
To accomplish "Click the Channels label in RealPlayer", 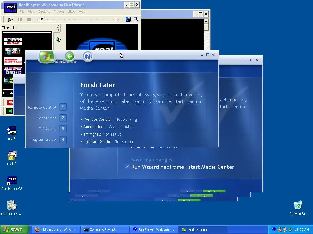I will (9, 28).
